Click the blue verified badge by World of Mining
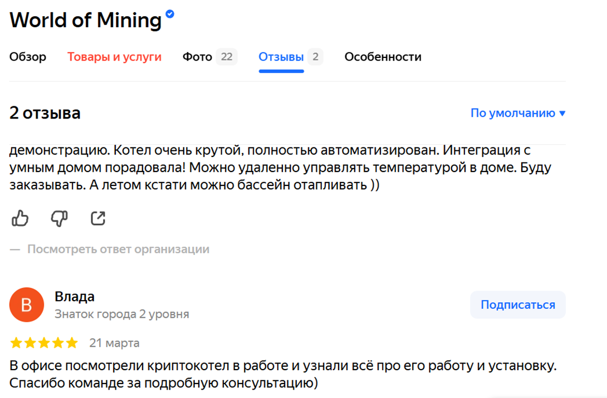This screenshot has height=398, width=607. tap(170, 14)
